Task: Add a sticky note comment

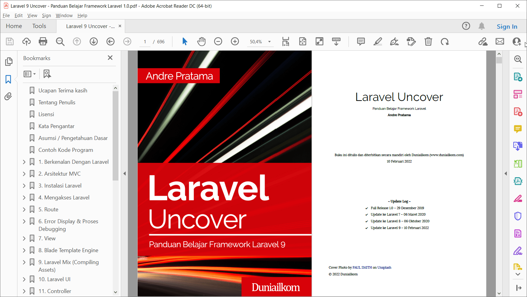Action: click(x=361, y=41)
